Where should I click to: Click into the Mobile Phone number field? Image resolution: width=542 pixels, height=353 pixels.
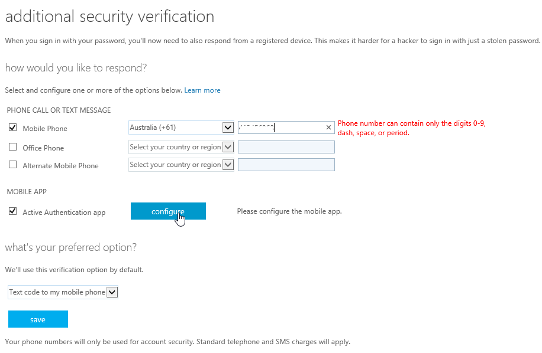(x=281, y=128)
